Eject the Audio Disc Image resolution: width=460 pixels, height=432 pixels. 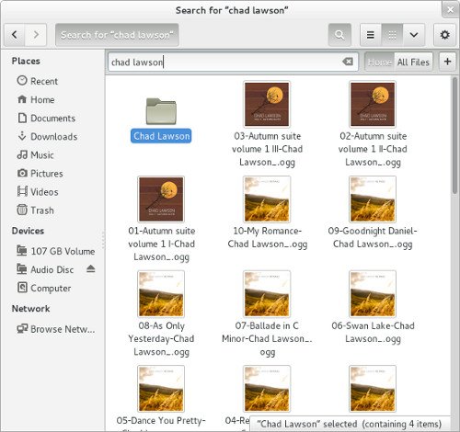point(90,269)
